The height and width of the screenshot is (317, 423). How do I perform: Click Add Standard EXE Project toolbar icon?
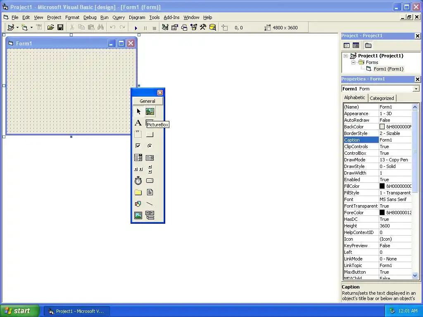(x=11, y=28)
